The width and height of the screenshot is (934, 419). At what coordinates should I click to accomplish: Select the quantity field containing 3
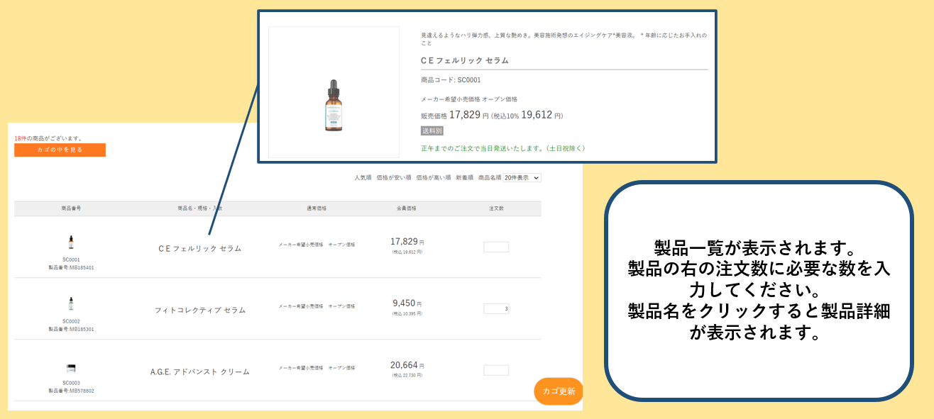pyautogui.click(x=495, y=308)
